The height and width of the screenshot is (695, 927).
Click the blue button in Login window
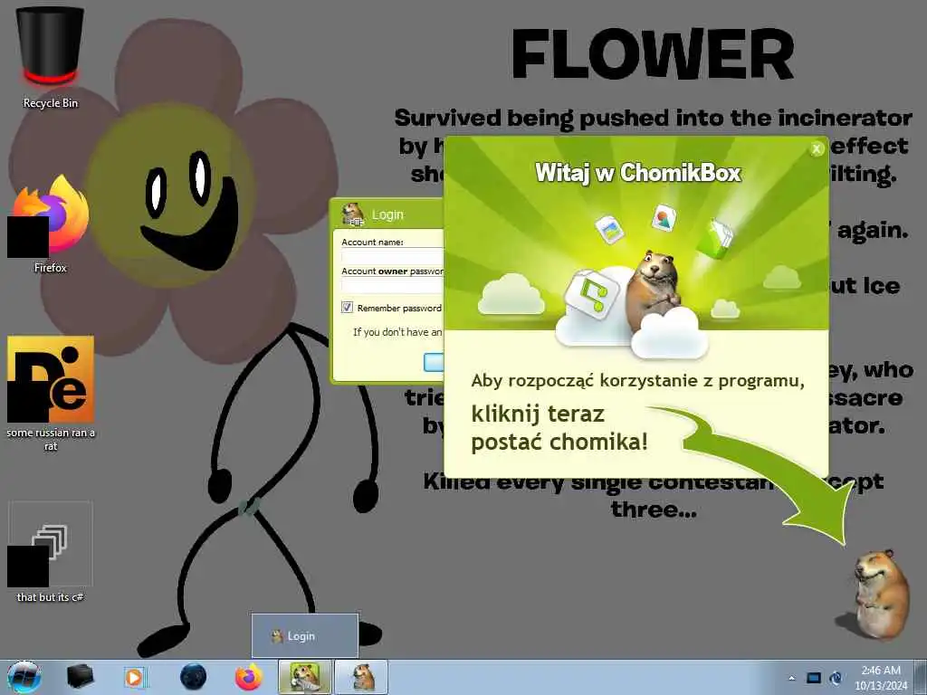coord(434,362)
